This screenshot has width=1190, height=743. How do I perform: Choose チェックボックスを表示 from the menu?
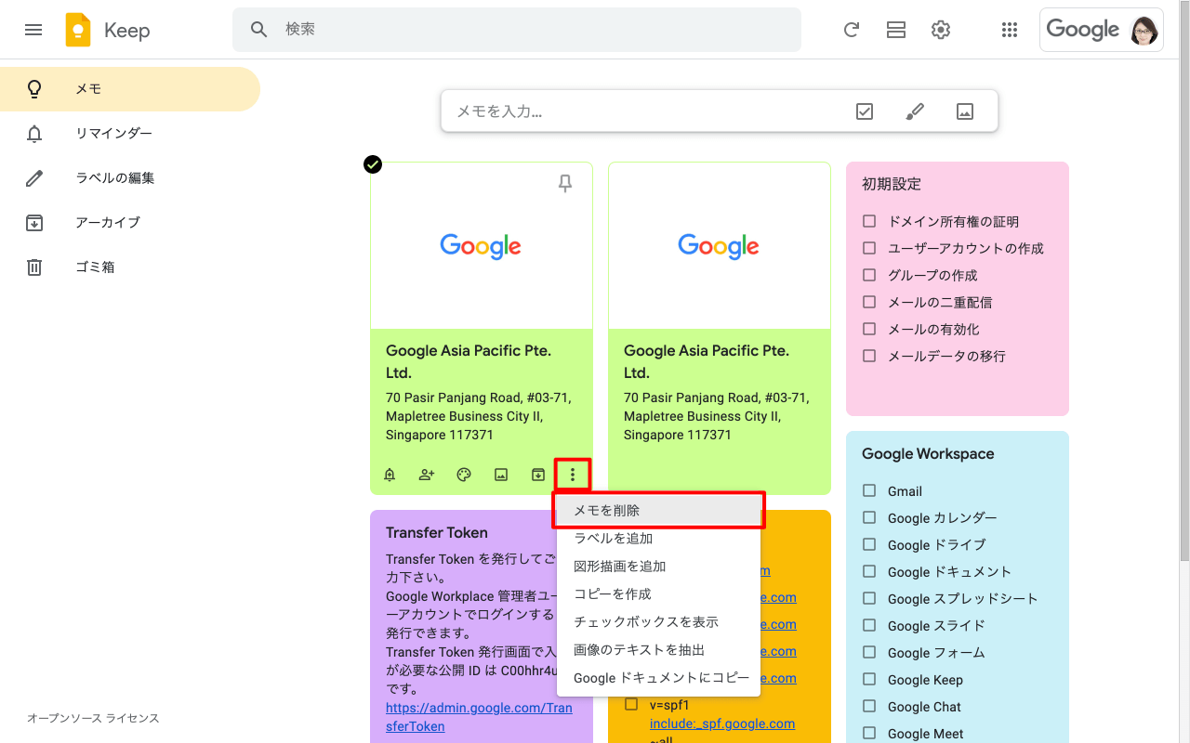point(658,622)
